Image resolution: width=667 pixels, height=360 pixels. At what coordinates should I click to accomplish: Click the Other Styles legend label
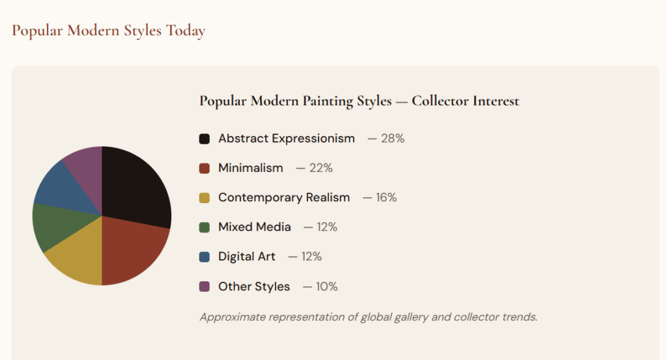tap(254, 286)
